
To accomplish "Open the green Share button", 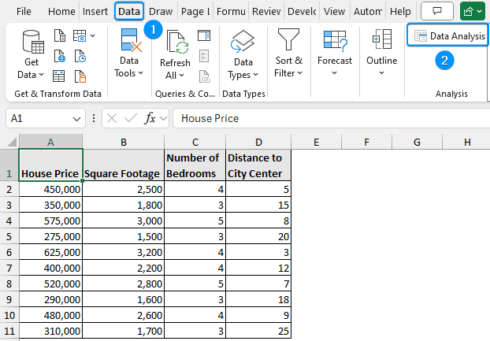I will click(x=473, y=11).
